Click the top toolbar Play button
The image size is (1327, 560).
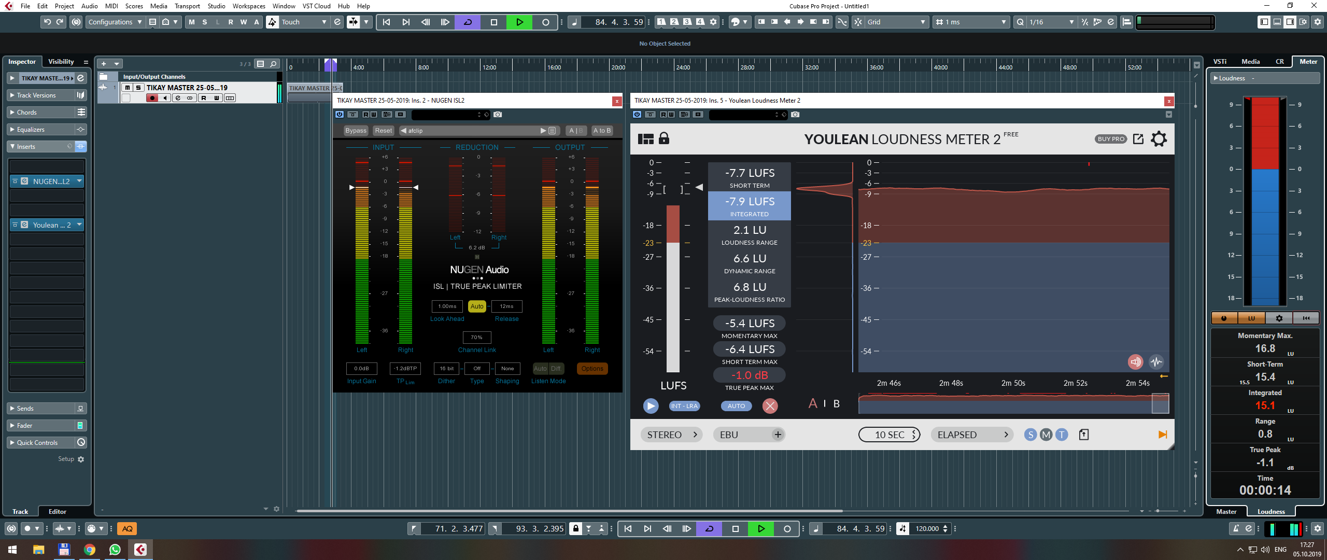pos(519,22)
